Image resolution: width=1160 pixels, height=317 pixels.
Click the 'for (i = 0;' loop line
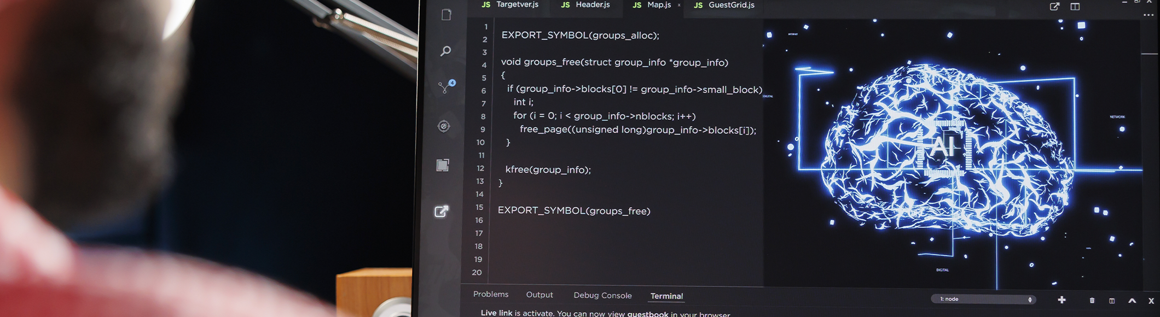point(605,116)
